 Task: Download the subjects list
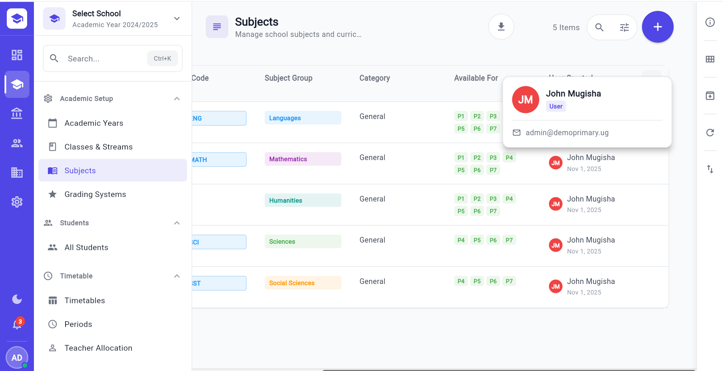click(x=501, y=27)
